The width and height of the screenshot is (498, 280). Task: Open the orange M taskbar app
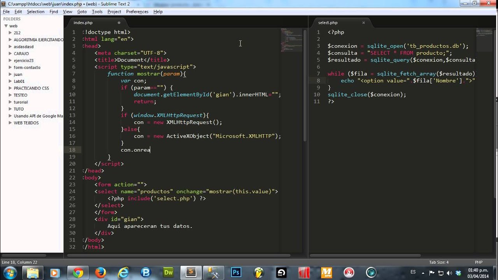point(326,272)
